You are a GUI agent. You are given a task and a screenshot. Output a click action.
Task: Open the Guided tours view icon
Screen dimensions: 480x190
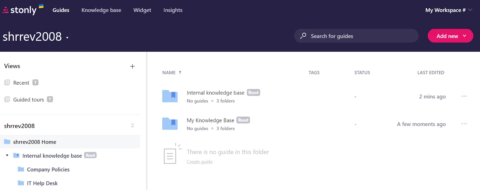coord(7,99)
